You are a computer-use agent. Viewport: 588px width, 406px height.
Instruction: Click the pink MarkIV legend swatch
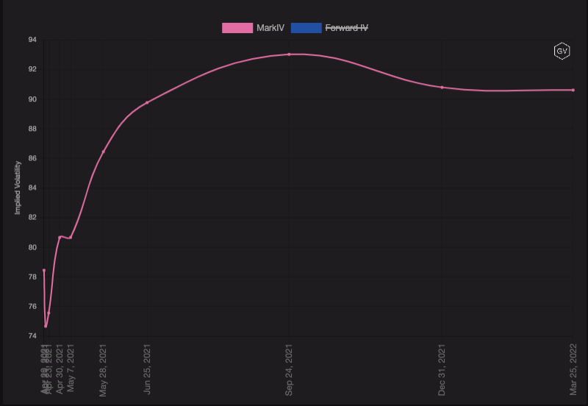click(237, 28)
